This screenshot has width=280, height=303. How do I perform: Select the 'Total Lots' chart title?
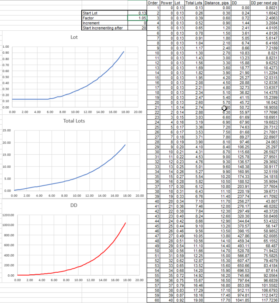point(74,121)
